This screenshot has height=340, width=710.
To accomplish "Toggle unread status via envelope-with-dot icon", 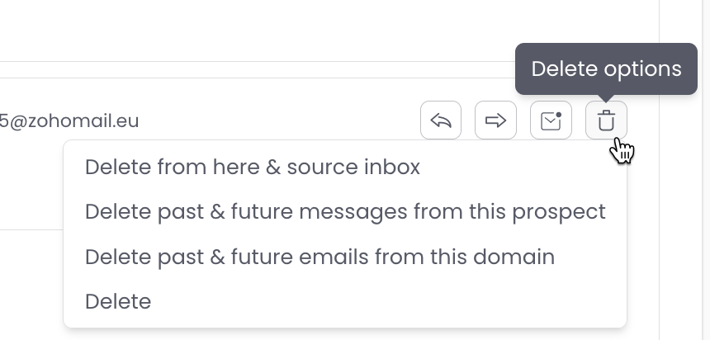I will point(551,121).
